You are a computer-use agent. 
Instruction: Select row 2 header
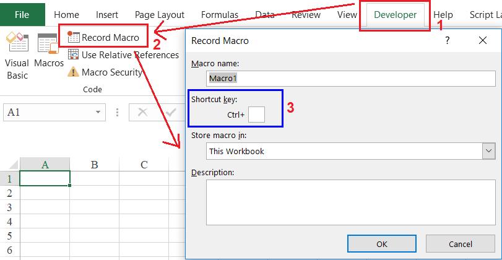[x=10, y=193]
